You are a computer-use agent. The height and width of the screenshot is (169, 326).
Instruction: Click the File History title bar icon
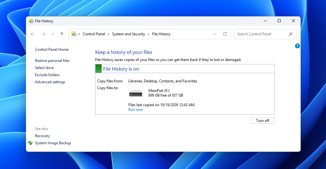point(31,21)
